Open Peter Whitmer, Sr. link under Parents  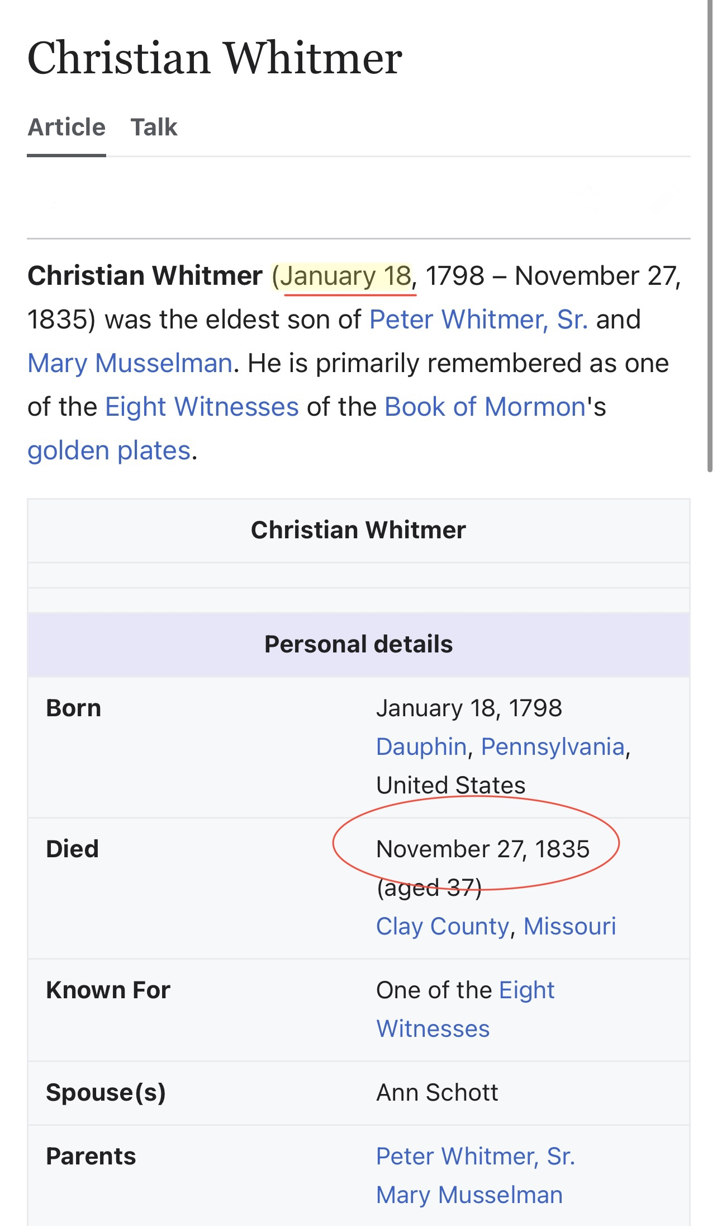(476, 1156)
